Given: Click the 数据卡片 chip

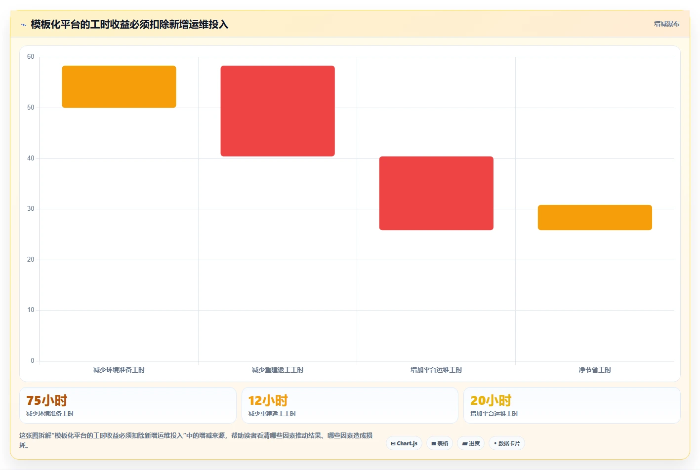Looking at the screenshot, I should point(507,443).
